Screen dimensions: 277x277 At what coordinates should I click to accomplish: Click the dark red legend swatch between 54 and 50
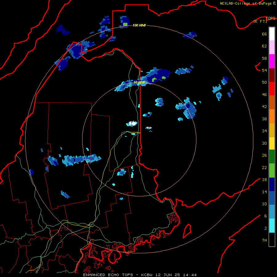[272, 75]
